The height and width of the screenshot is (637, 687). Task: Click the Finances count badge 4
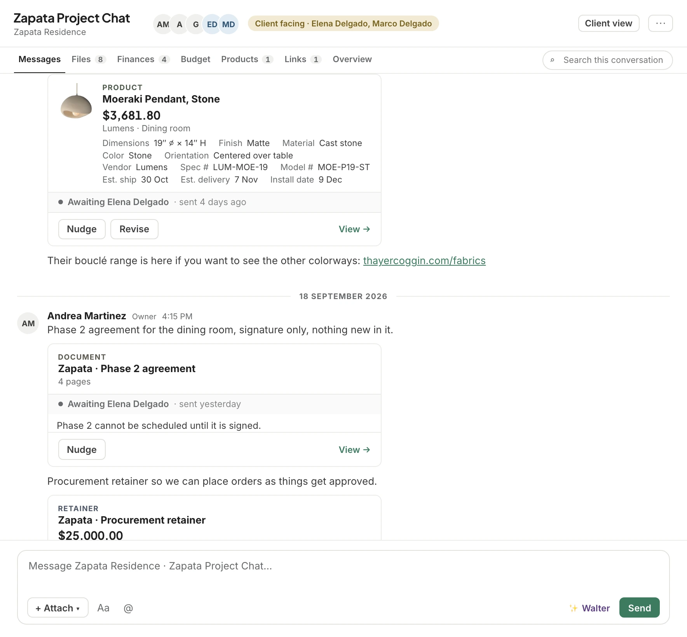pyautogui.click(x=164, y=59)
